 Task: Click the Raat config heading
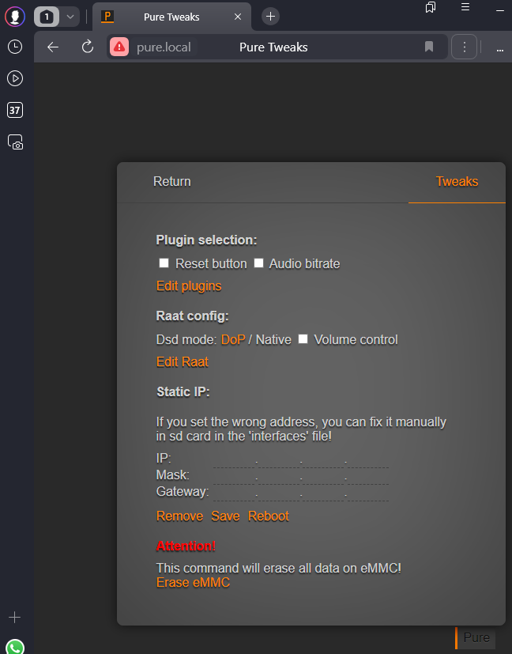pyautogui.click(x=193, y=316)
